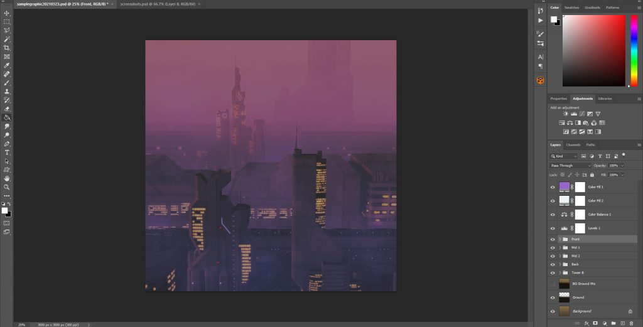Image resolution: width=643 pixels, height=327 pixels.
Task: Select the Healing Brush tool
Action: (x=6, y=74)
